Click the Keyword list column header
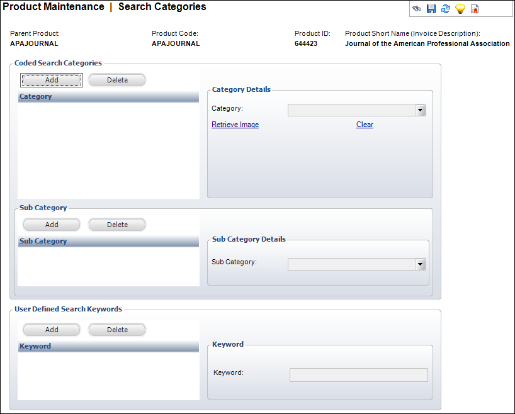This screenshot has width=515, height=414. coord(108,347)
